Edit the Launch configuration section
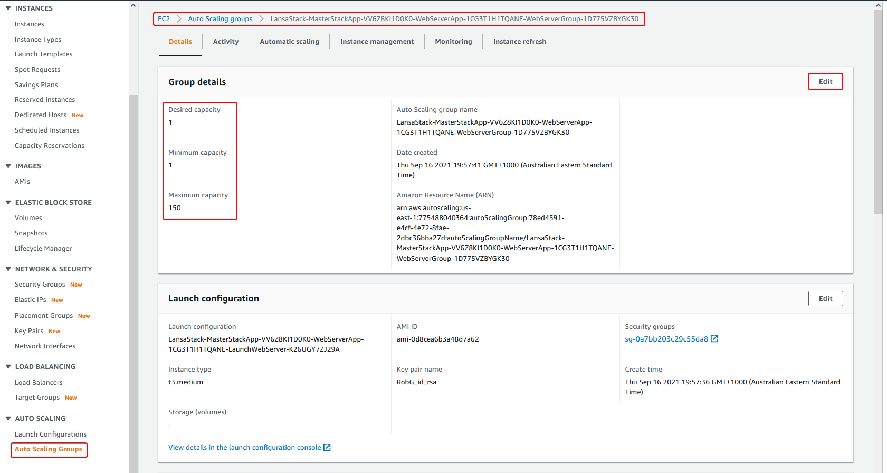Viewport: 887px width, 473px height. [x=825, y=299]
